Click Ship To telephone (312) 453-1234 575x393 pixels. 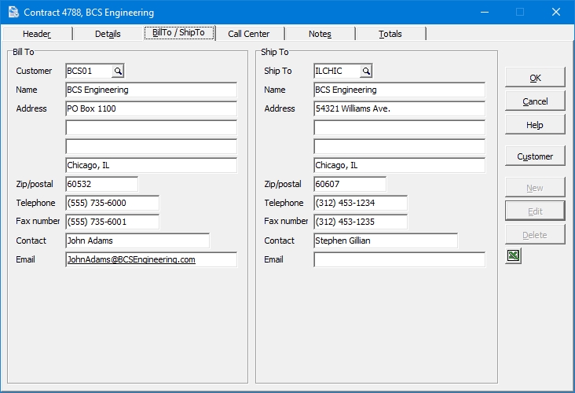[361, 203]
